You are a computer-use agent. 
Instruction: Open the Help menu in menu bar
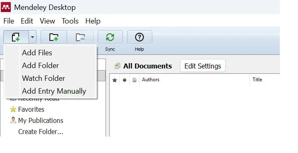click(93, 21)
